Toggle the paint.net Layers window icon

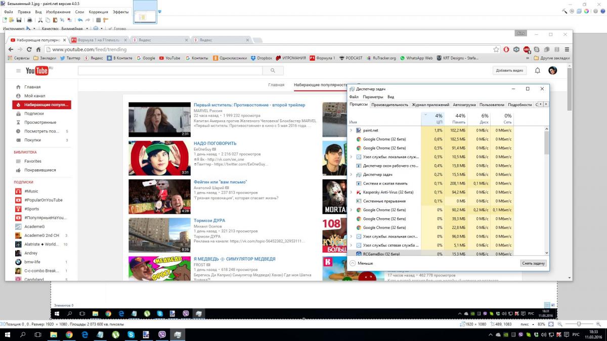click(x=579, y=11)
